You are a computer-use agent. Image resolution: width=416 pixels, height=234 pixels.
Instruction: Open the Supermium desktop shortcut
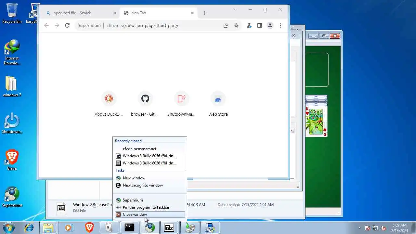tap(12, 197)
